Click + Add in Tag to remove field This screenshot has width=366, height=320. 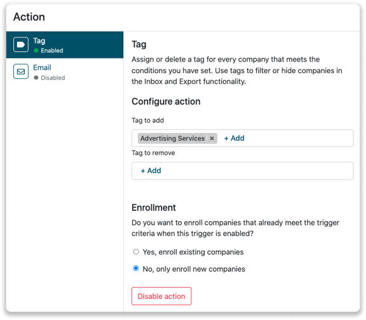pos(151,171)
